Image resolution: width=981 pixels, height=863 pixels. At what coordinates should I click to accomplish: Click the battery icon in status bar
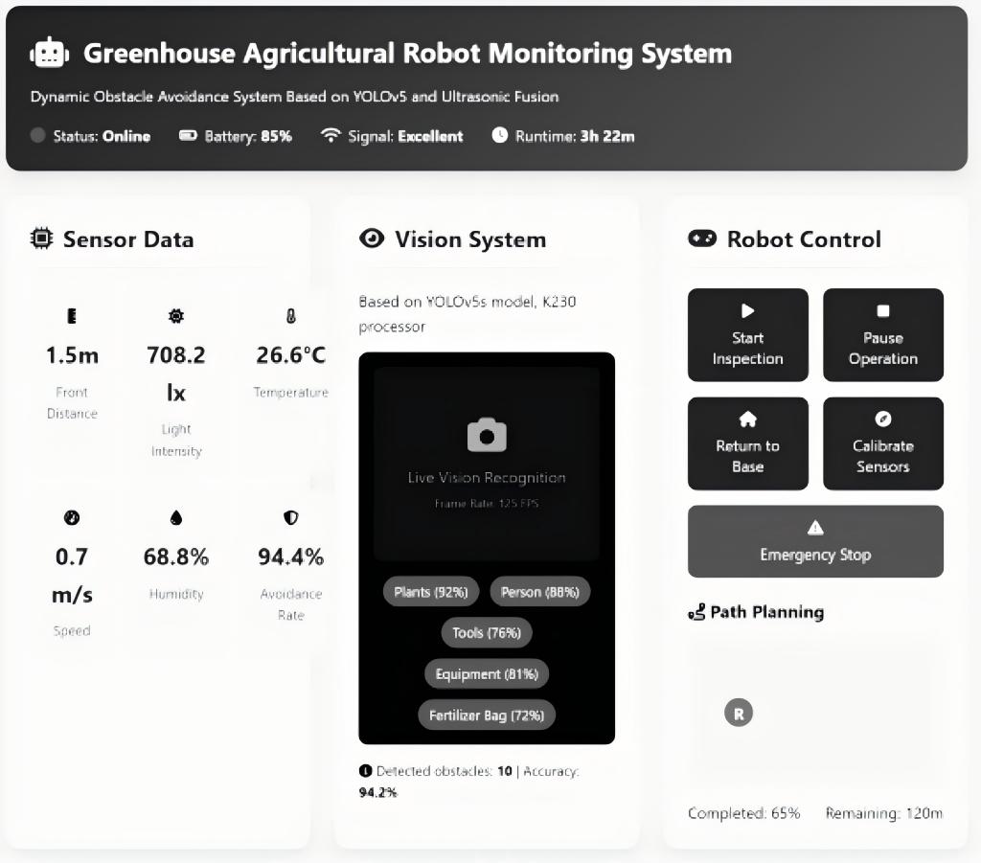(188, 136)
